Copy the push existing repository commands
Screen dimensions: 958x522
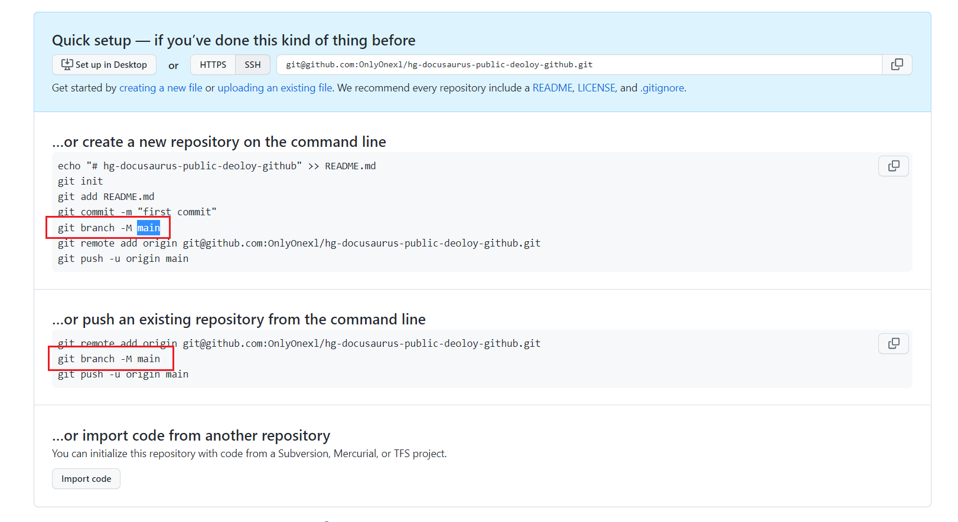pyautogui.click(x=894, y=344)
